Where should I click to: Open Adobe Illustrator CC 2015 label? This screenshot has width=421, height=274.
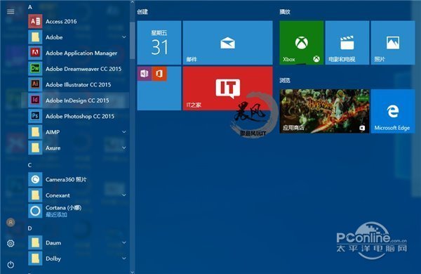(x=78, y=85)
